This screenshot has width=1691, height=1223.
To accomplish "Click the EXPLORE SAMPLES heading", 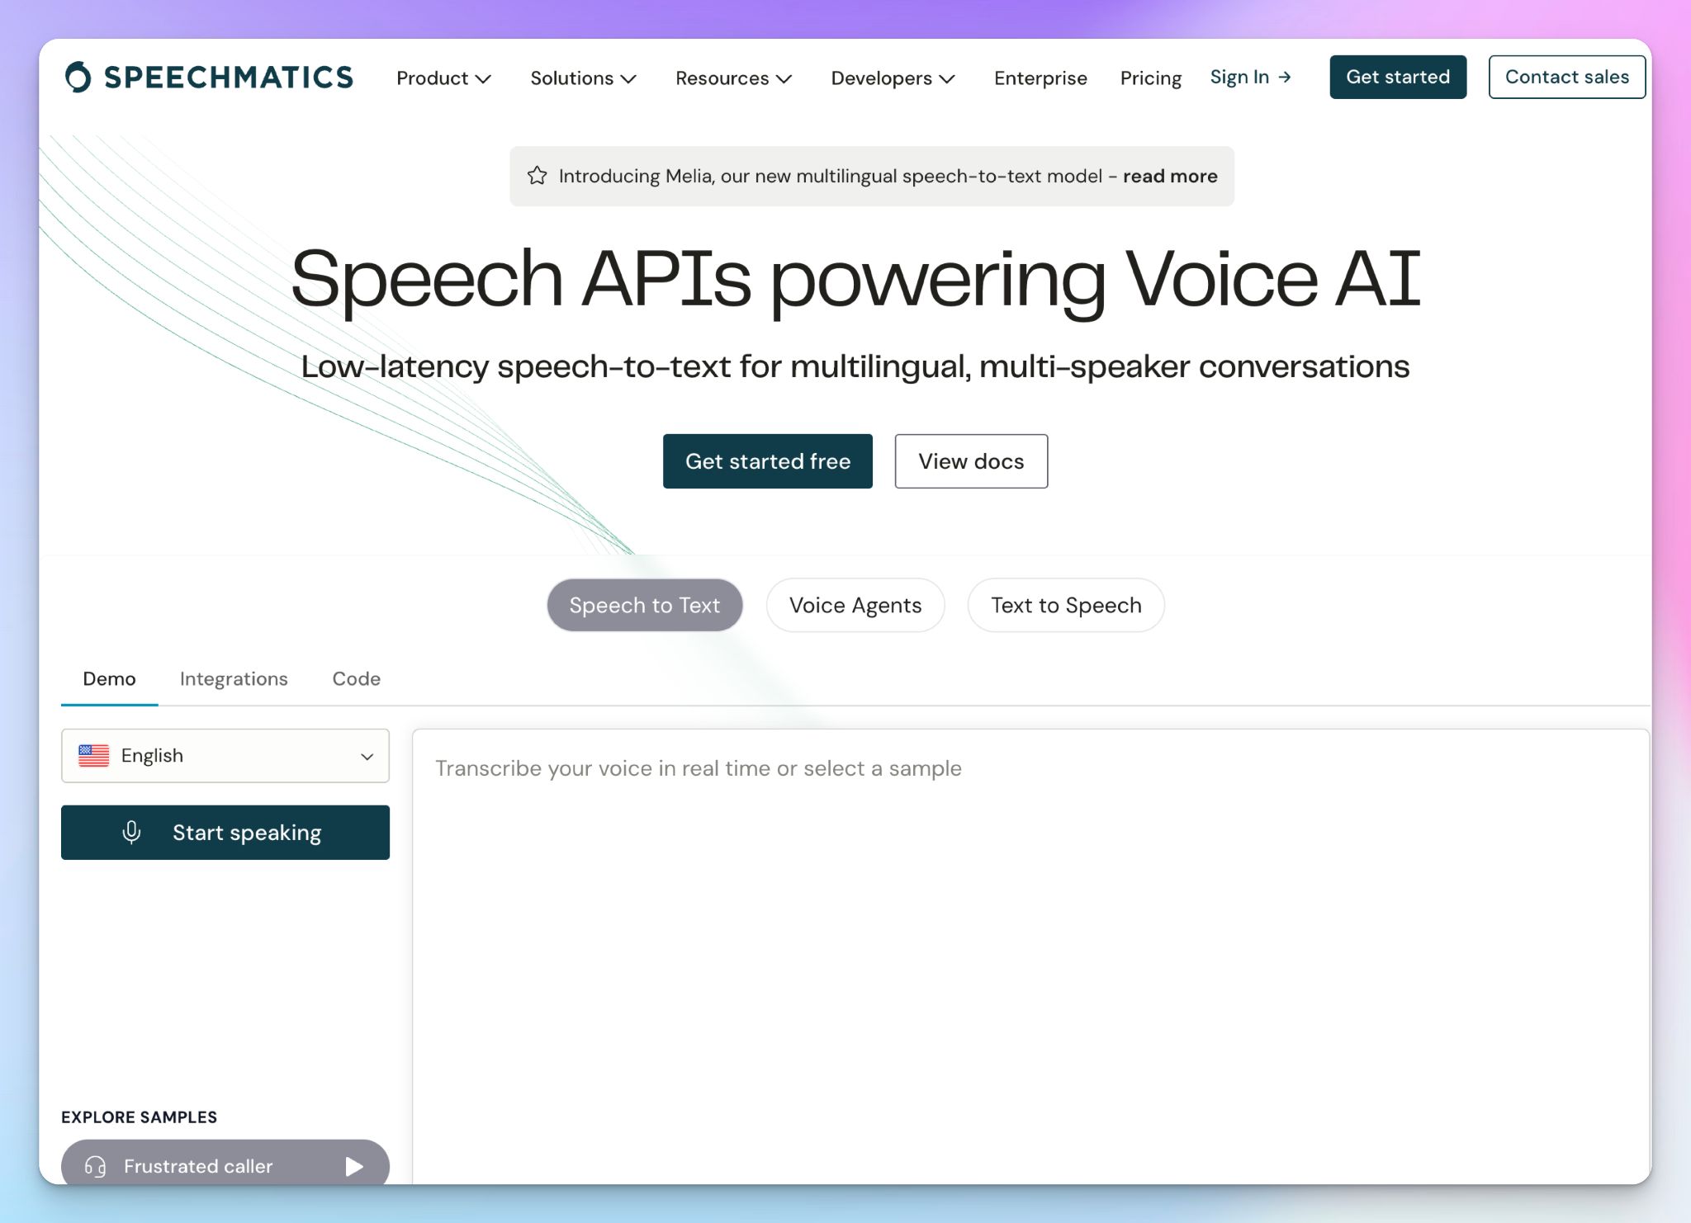I will pos(139,1117).
